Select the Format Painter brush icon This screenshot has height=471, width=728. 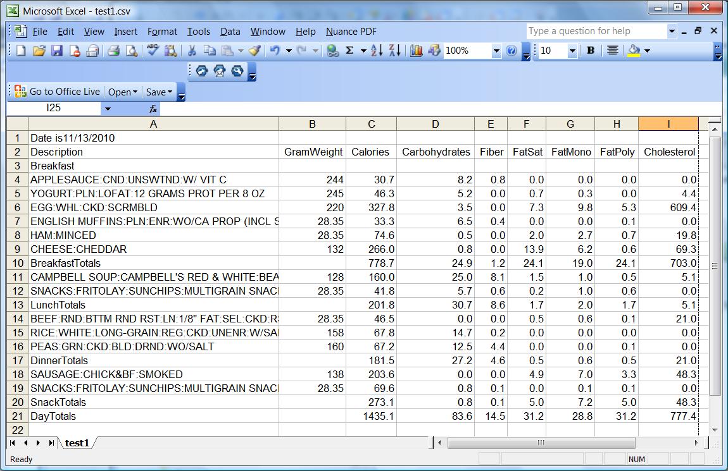(x=254, y=51)
